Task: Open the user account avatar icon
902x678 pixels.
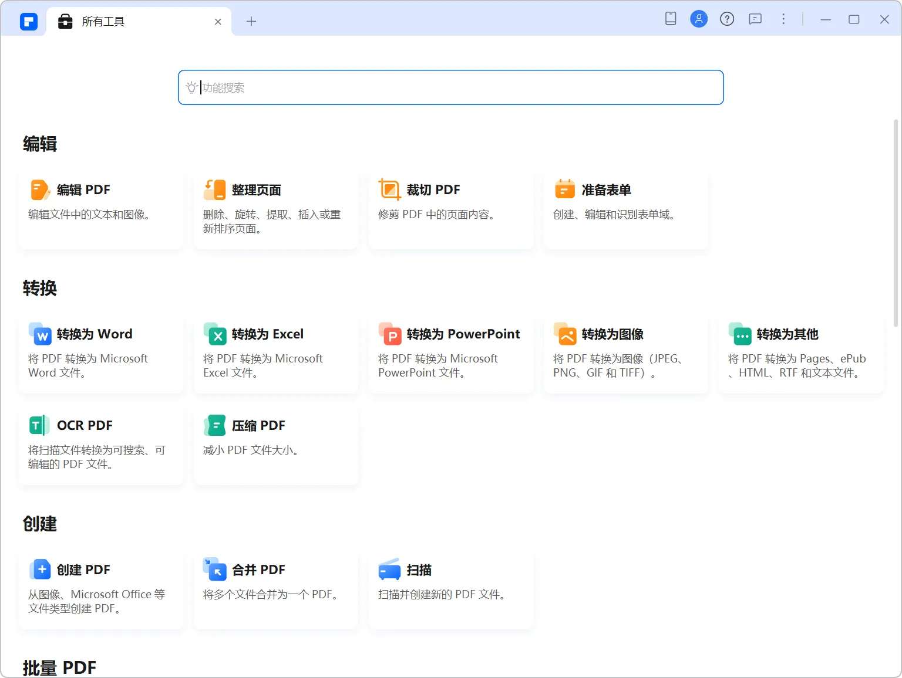Action: pos(699,19)
